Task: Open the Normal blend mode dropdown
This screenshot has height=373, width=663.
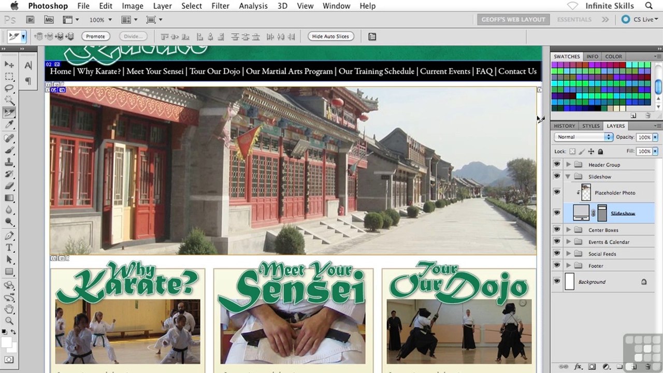Action: [x=583, y=137]
